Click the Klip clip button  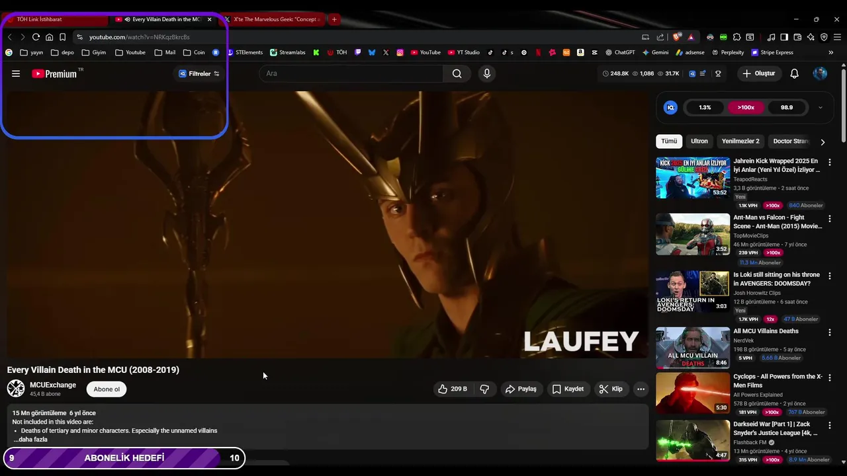click(611, 389)
